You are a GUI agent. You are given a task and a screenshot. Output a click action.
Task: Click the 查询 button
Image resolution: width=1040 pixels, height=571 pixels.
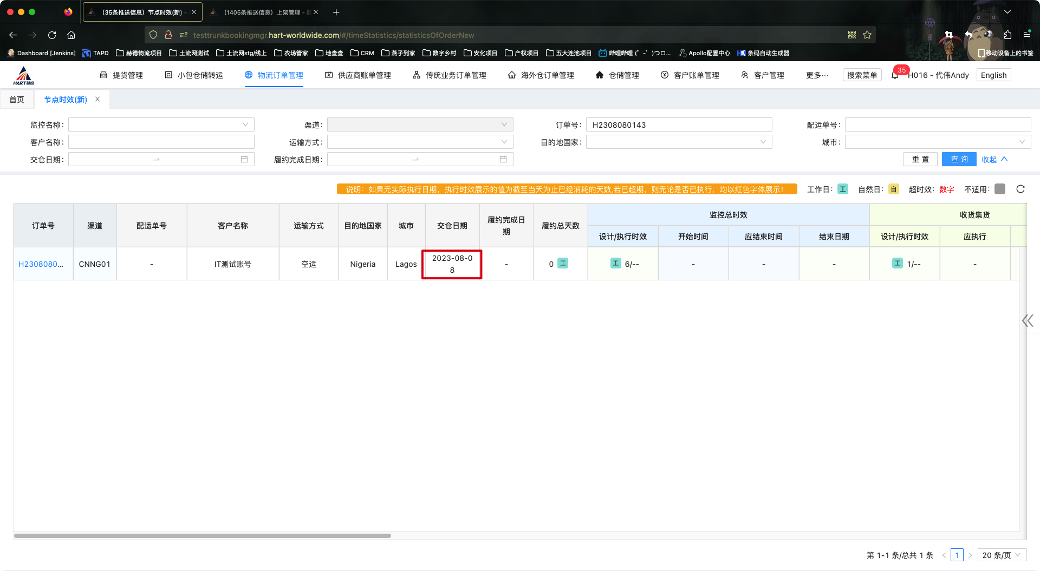[959, 159]
